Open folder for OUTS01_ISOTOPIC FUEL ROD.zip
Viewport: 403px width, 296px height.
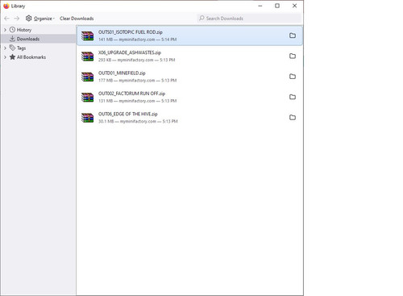coord(293,35)
